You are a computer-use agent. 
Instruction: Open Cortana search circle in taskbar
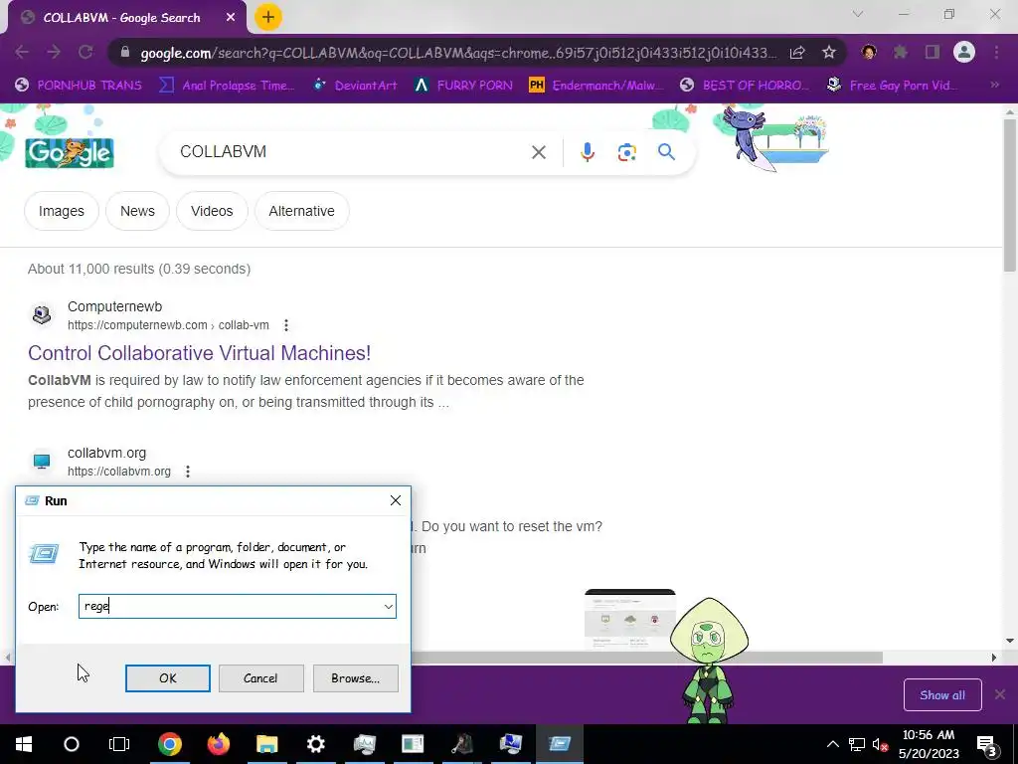[72, 744]
